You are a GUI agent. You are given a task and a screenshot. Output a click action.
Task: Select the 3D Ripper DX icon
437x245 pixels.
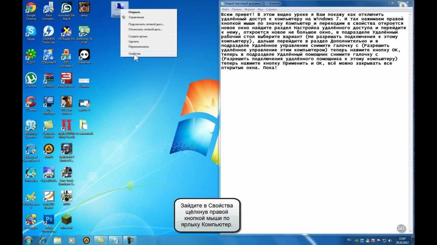[x=66, y=33]
